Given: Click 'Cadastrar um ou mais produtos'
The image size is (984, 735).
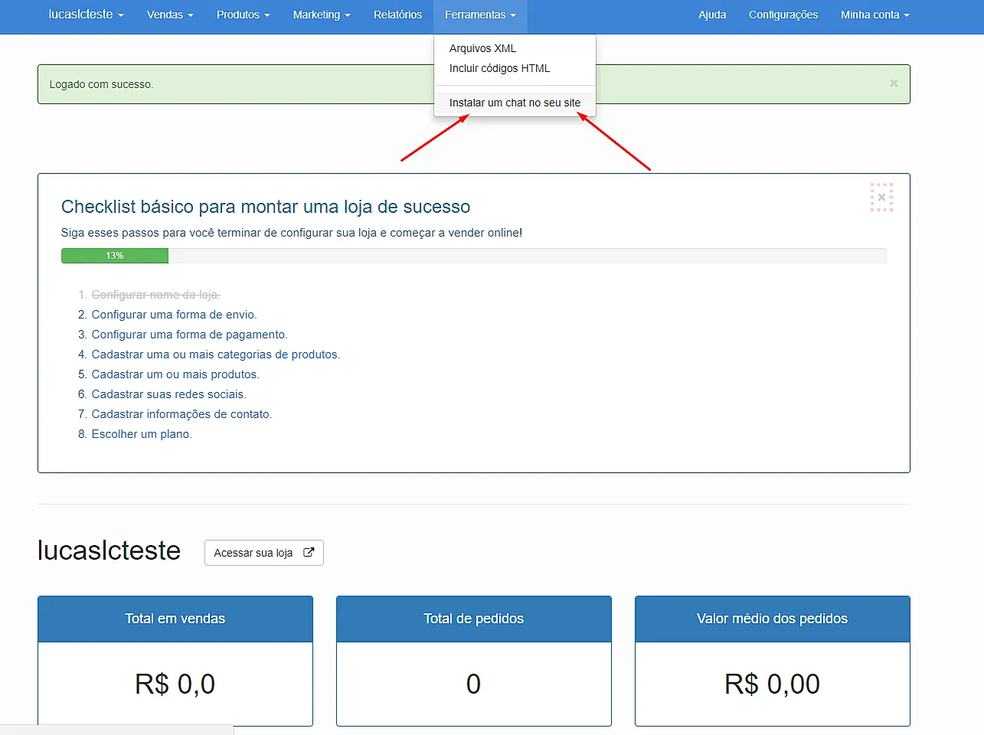Looking at the screenshot, I should (175, 374).
